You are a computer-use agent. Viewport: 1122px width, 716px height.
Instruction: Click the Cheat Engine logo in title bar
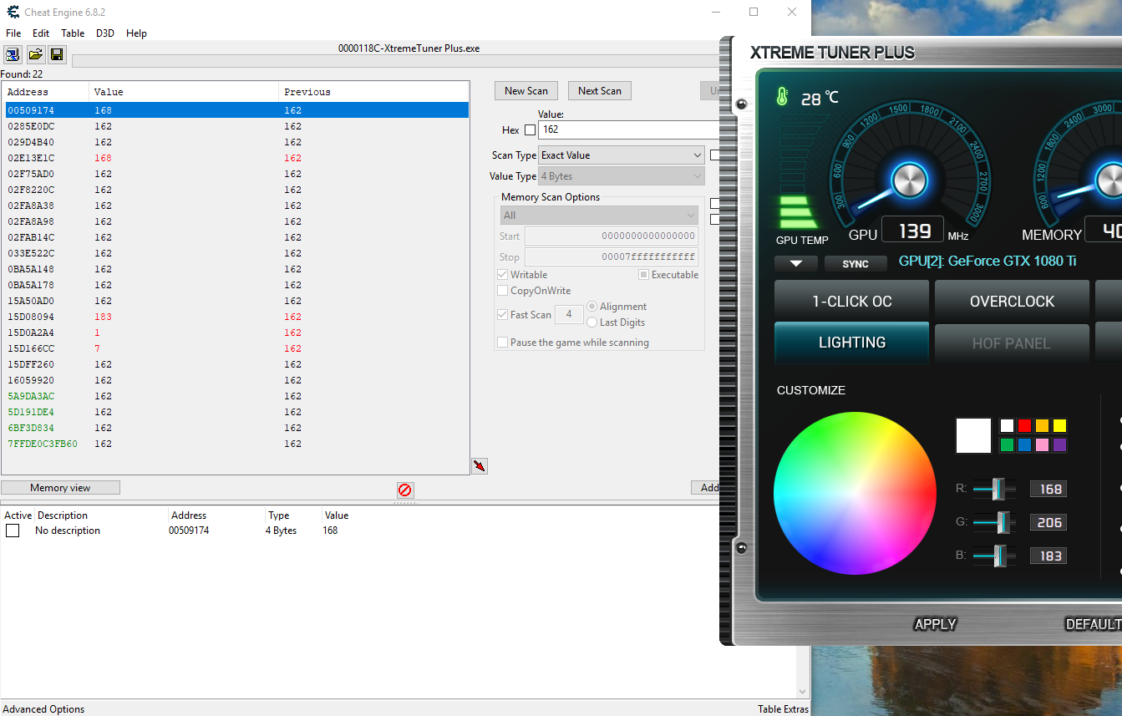(13, 12)
